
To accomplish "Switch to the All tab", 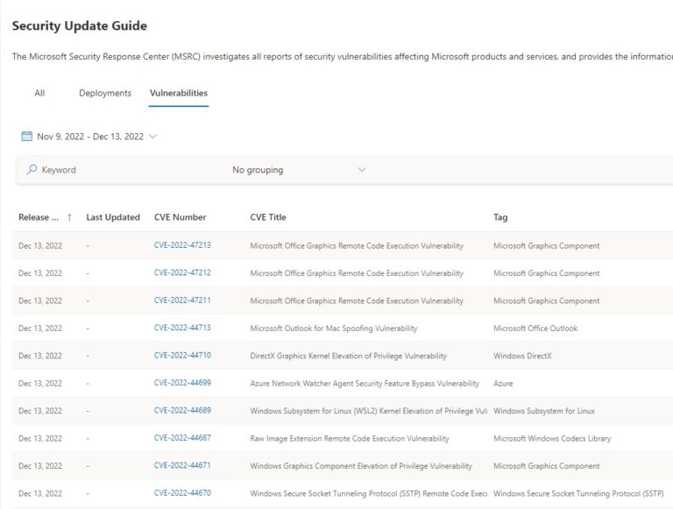I will click(39, 93).
